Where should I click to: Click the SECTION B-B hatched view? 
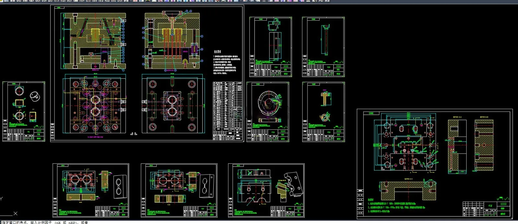coord(484,144)
